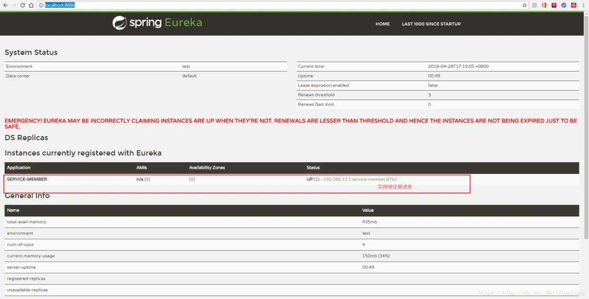Click the Lease expiration enabled label
The height and width of the screenshot is (299, 589).
pos(323,85)
